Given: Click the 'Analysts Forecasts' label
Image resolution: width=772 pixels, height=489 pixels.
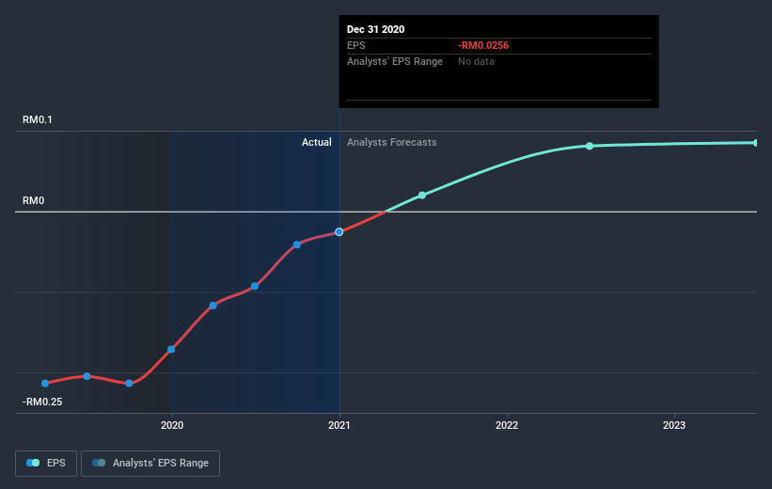Looking at the screenshot, I should pyautogui.click(x=392, y=142).
